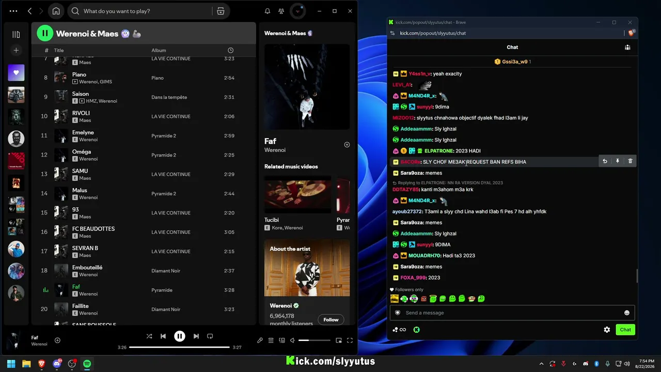Go back in Spotify navigation
The height and width of the screenshot is (372, 661).
29,11
